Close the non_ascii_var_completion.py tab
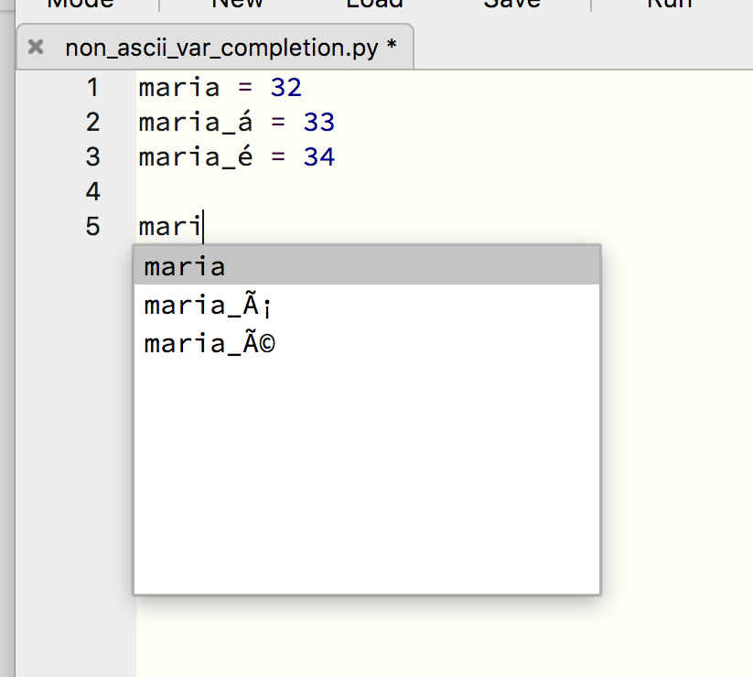 click(35, 47)
